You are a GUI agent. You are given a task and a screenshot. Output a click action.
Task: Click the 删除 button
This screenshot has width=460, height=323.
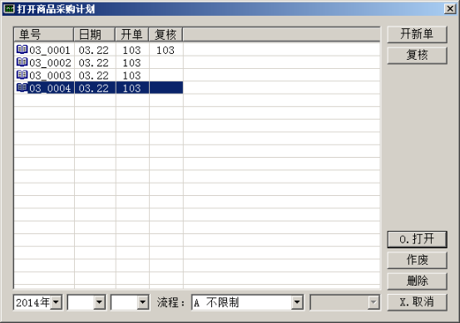click(417, 281)
